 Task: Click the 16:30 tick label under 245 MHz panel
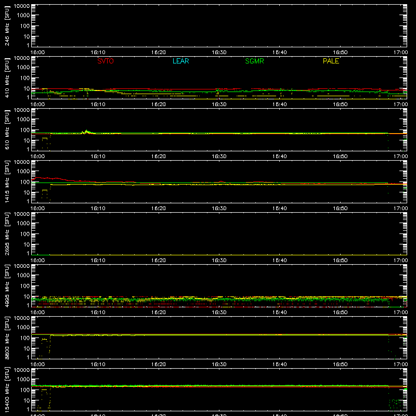pos(219,53)
